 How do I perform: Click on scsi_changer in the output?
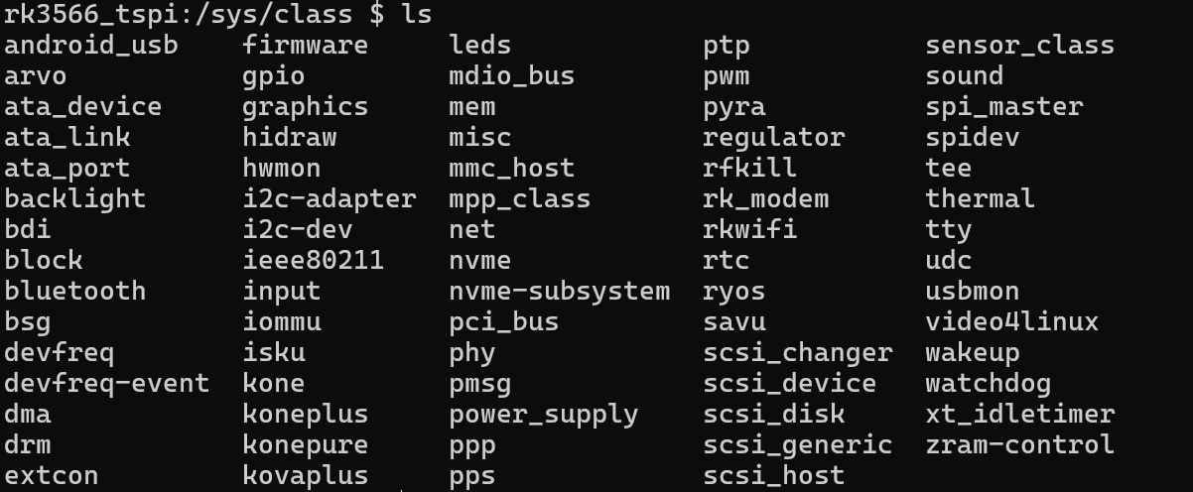click(798, 353)
